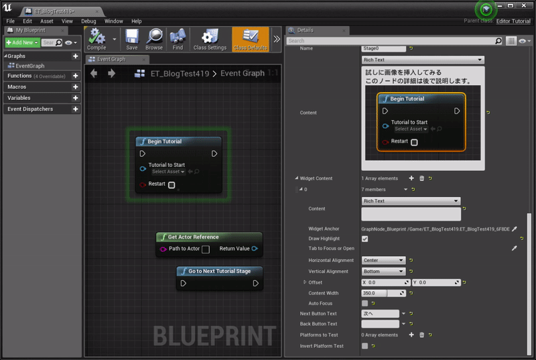Open the Asset menu
Image resolution: width=536 pixels, height=360 pixels.
pos(47,21)
